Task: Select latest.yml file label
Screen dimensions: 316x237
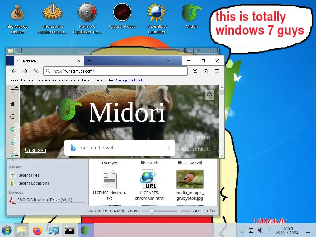Action: [109, 163]
